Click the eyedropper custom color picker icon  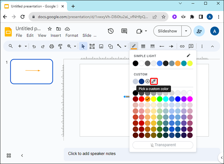(x=154, y=81)
